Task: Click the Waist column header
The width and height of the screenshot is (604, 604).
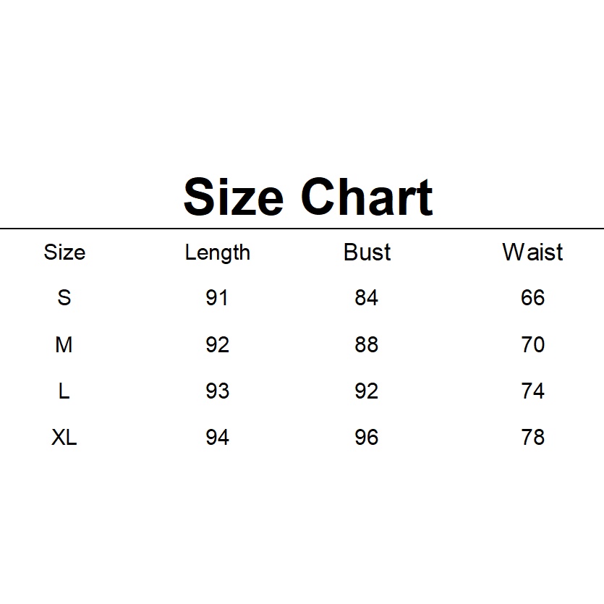Action: (x=532, y=252)
